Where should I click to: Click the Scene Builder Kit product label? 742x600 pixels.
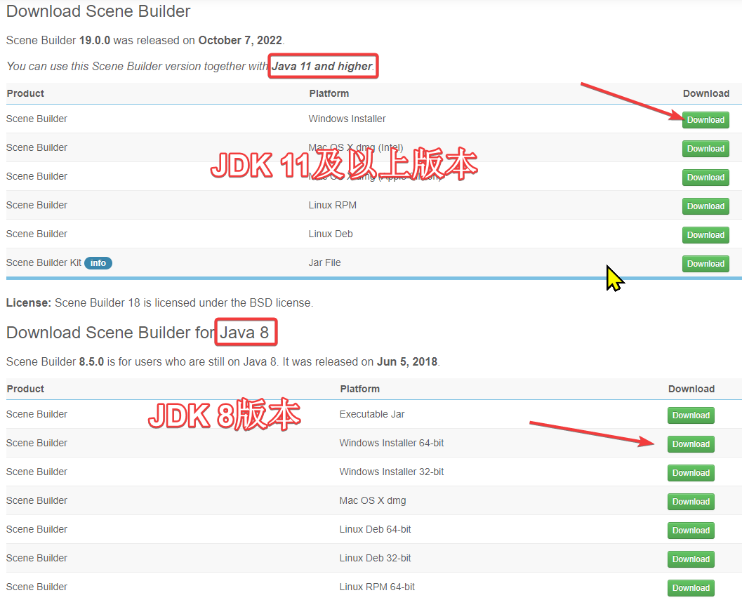click(44, 262)
